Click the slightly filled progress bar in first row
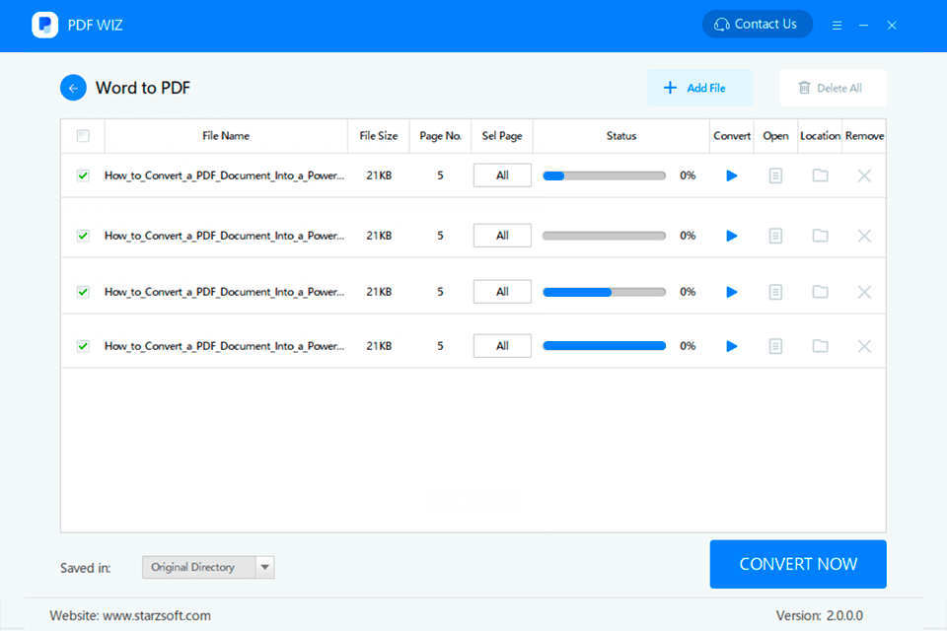The image size is (947, 631). (604, 175)
